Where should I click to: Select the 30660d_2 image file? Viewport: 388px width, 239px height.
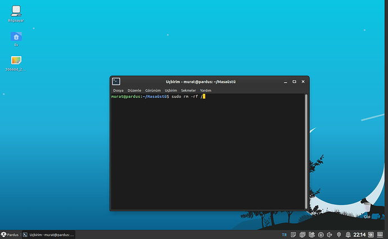16,61
